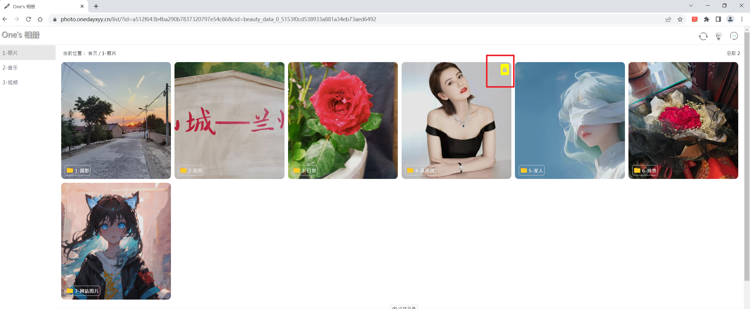Click the 6-珍贵 folder label
The image size is (750, 309).
tap(645, 170)
